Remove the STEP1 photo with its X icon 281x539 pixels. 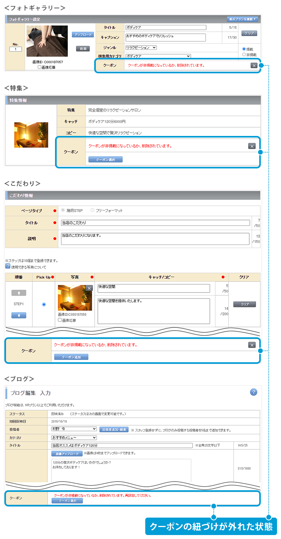(89, 288)
